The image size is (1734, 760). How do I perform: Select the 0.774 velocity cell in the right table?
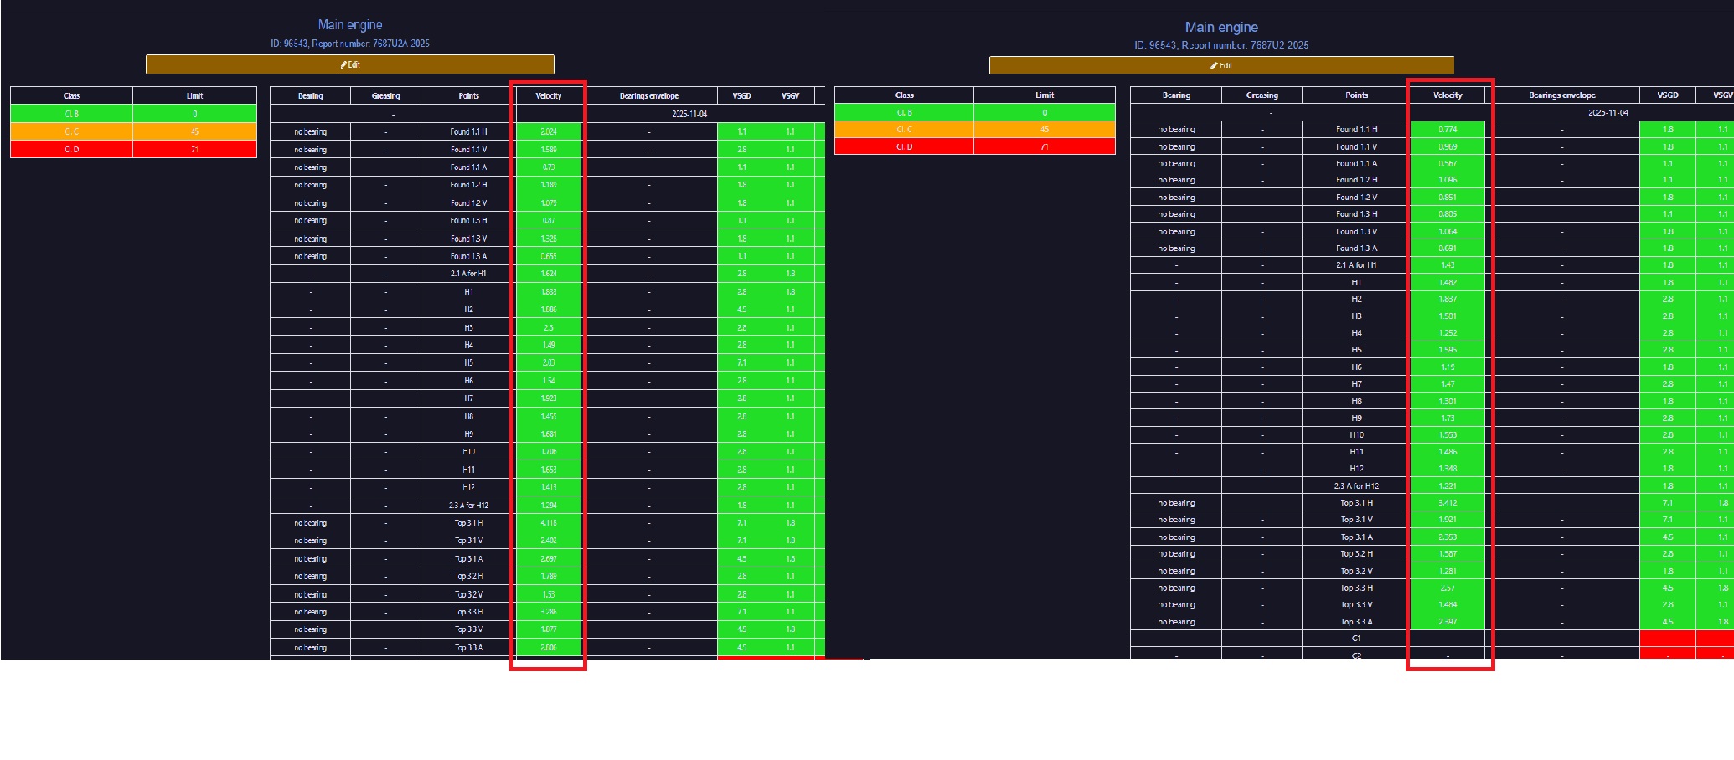[x=1448, y=130]
